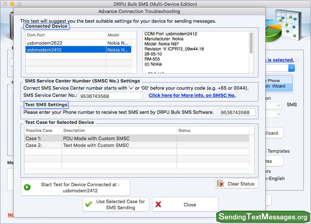The height and width of the screenshot is (224, 311).
Task: Click the green checkmark icon for Use Selected Case
Action: [x=89, y=204]
